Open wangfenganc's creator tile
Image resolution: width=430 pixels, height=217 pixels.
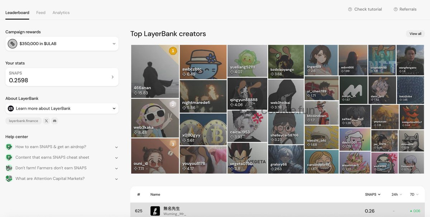[x=410, y=60]
